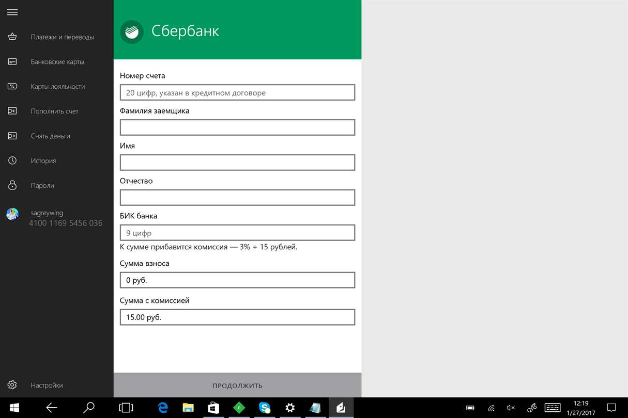Click the muted volume tray icon
Screen dimensions: 628x418
(511, 408)
